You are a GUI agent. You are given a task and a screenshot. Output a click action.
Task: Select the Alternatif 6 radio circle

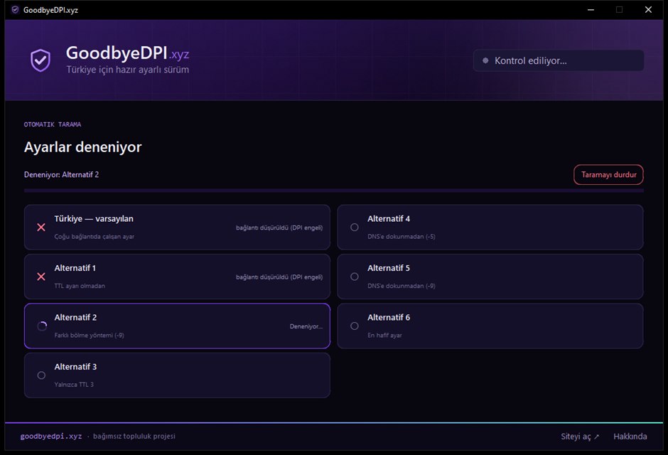[355, 326]
